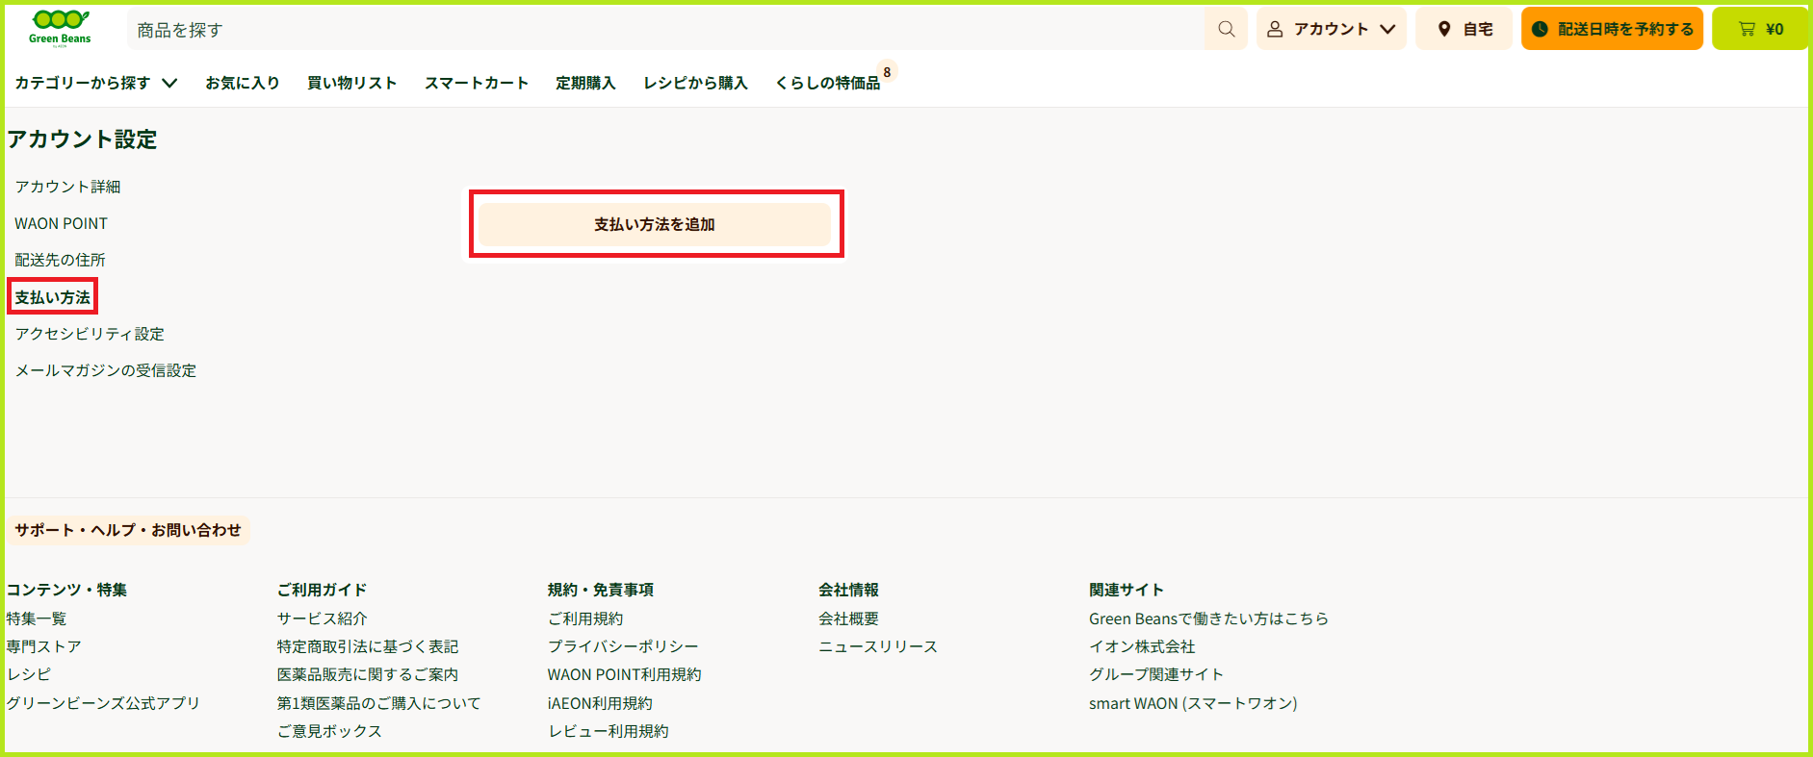Click the ¥0 cart total
1813x757 pixels.
click(1774, 30)
